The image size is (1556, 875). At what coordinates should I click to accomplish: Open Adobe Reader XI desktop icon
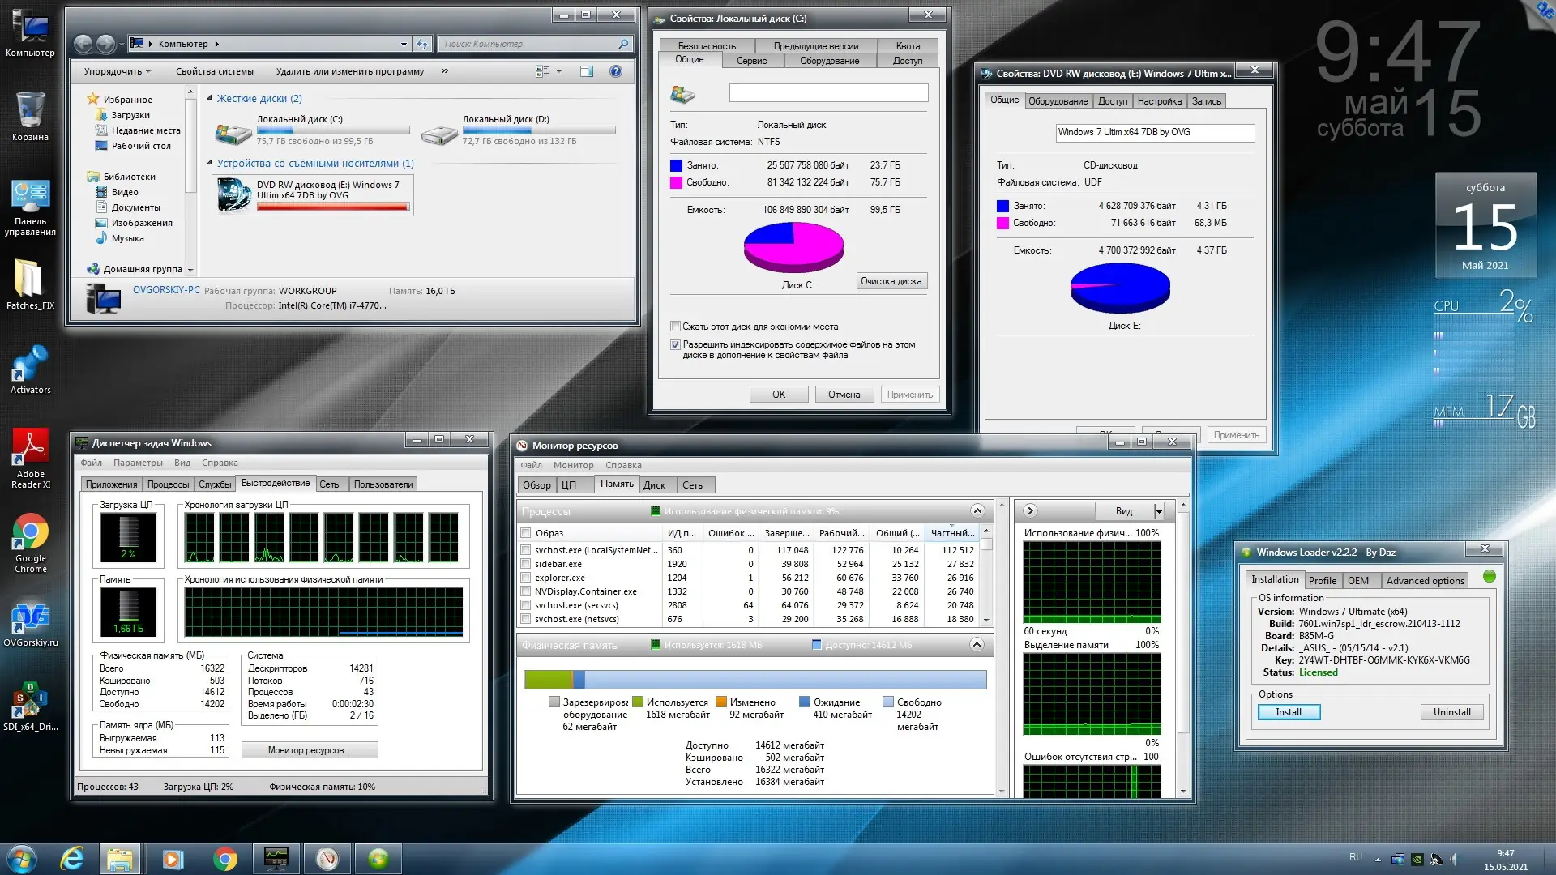[x=30, y=448]
